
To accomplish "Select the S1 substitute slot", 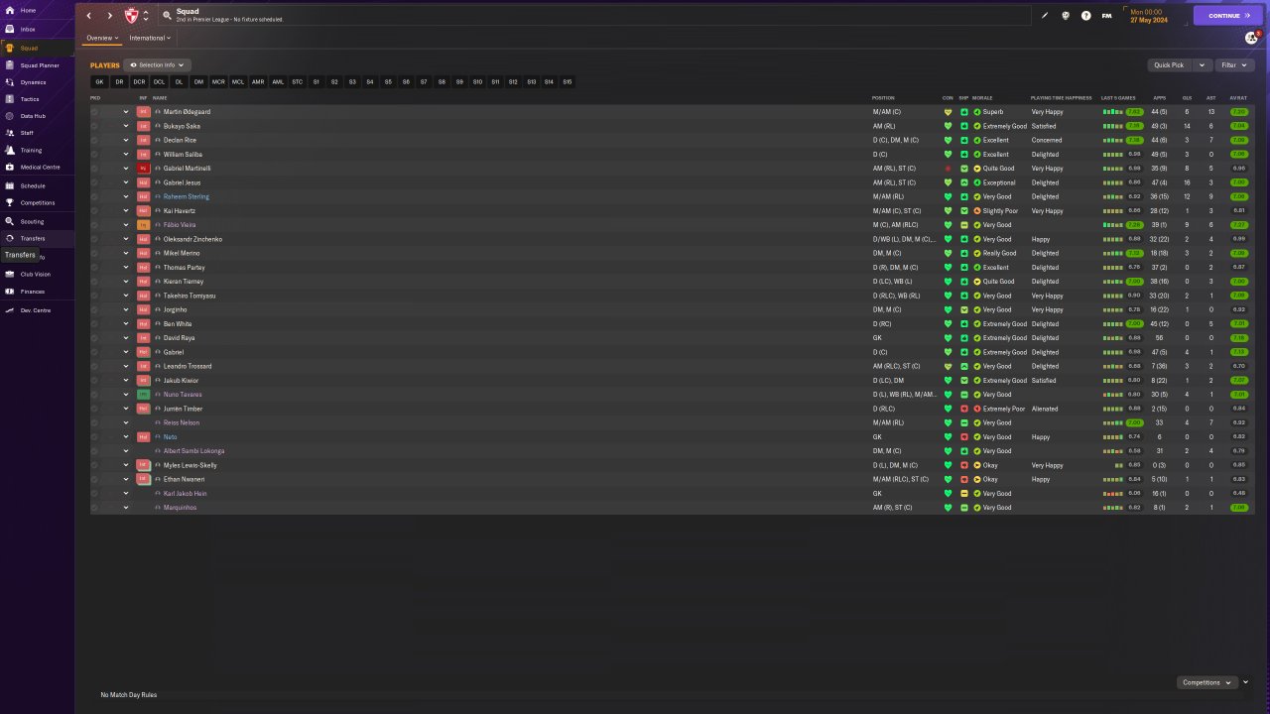I will (x=317, y=82).
